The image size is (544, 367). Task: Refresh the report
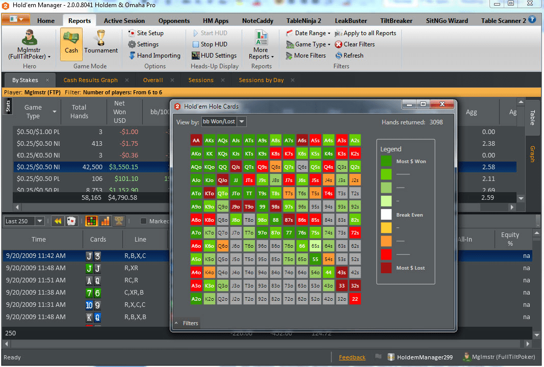tap(349, 56)
